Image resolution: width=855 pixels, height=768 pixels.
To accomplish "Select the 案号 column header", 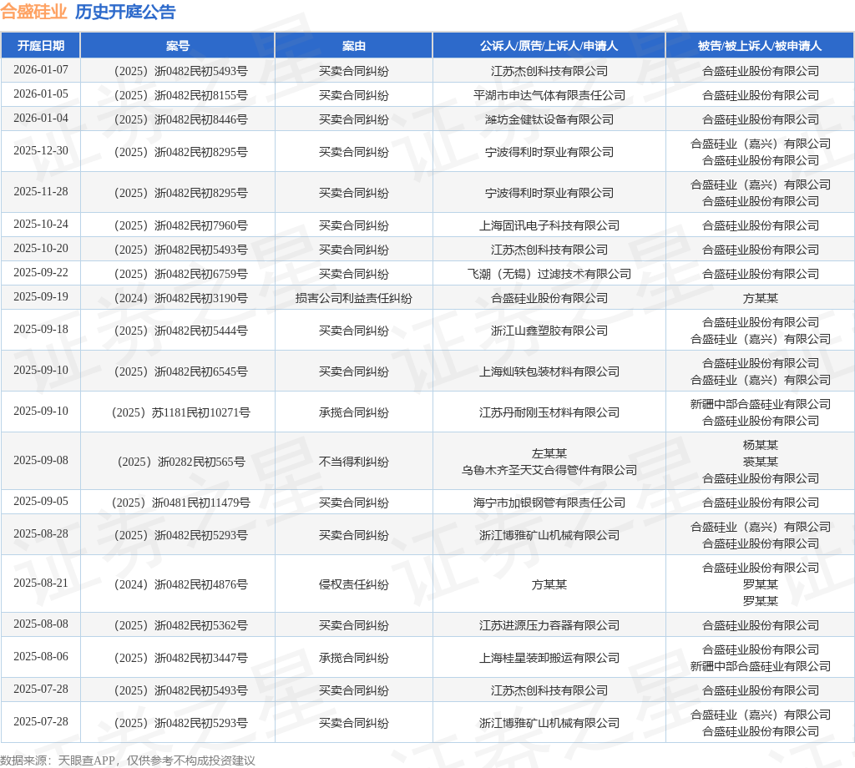I will 178,46.
